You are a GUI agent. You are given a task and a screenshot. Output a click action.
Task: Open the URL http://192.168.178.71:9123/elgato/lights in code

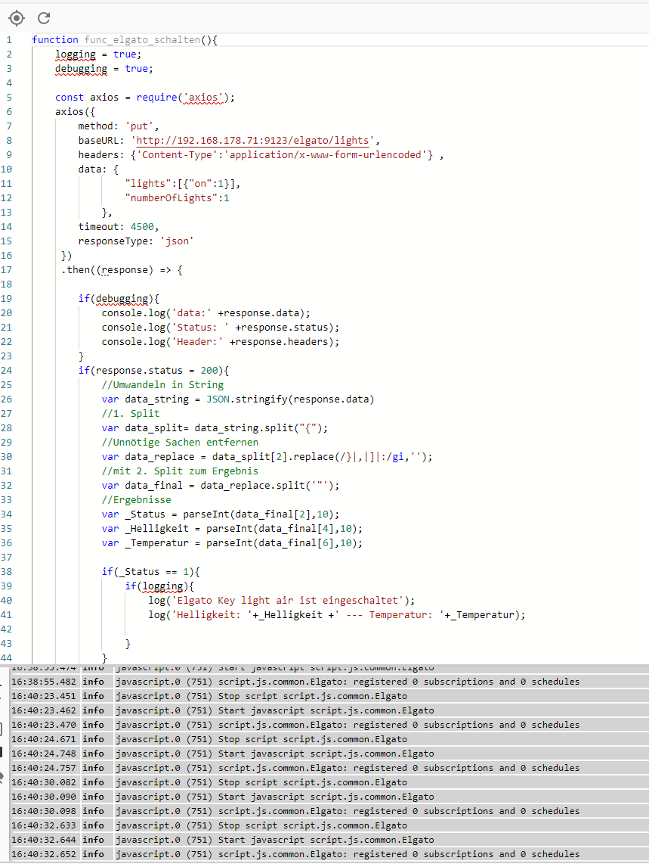point(252,141)
